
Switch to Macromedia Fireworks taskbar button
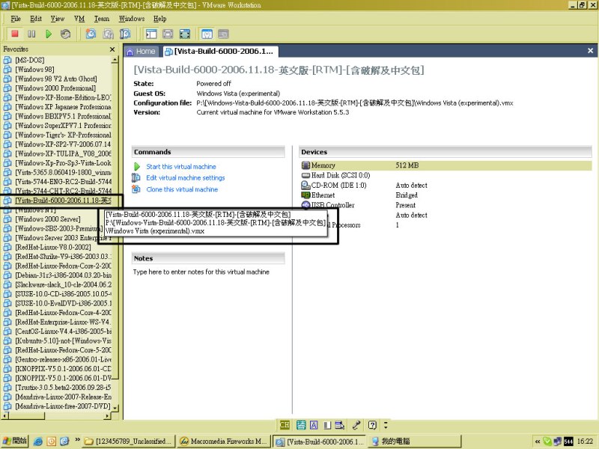(x=224, y=442)
